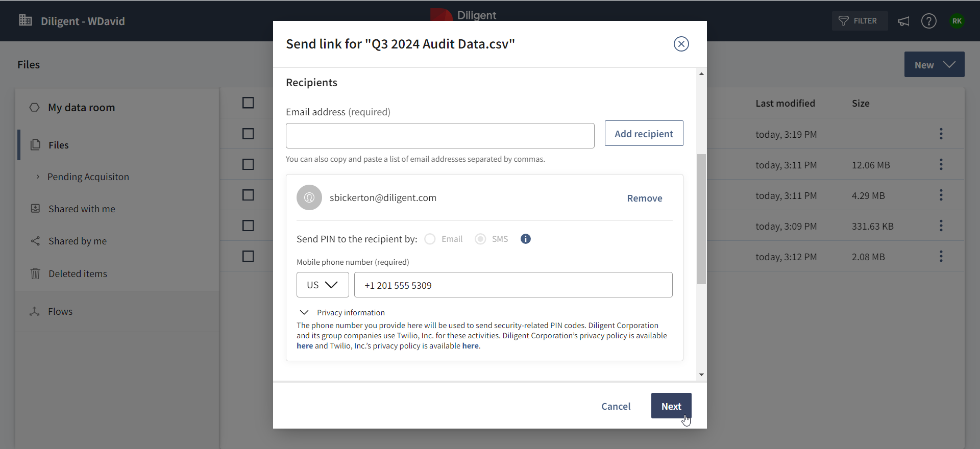Click the dialog scrollbar down arrow
Image resolution: width=980 pixels, height=449 pixels.
(701, 375)
